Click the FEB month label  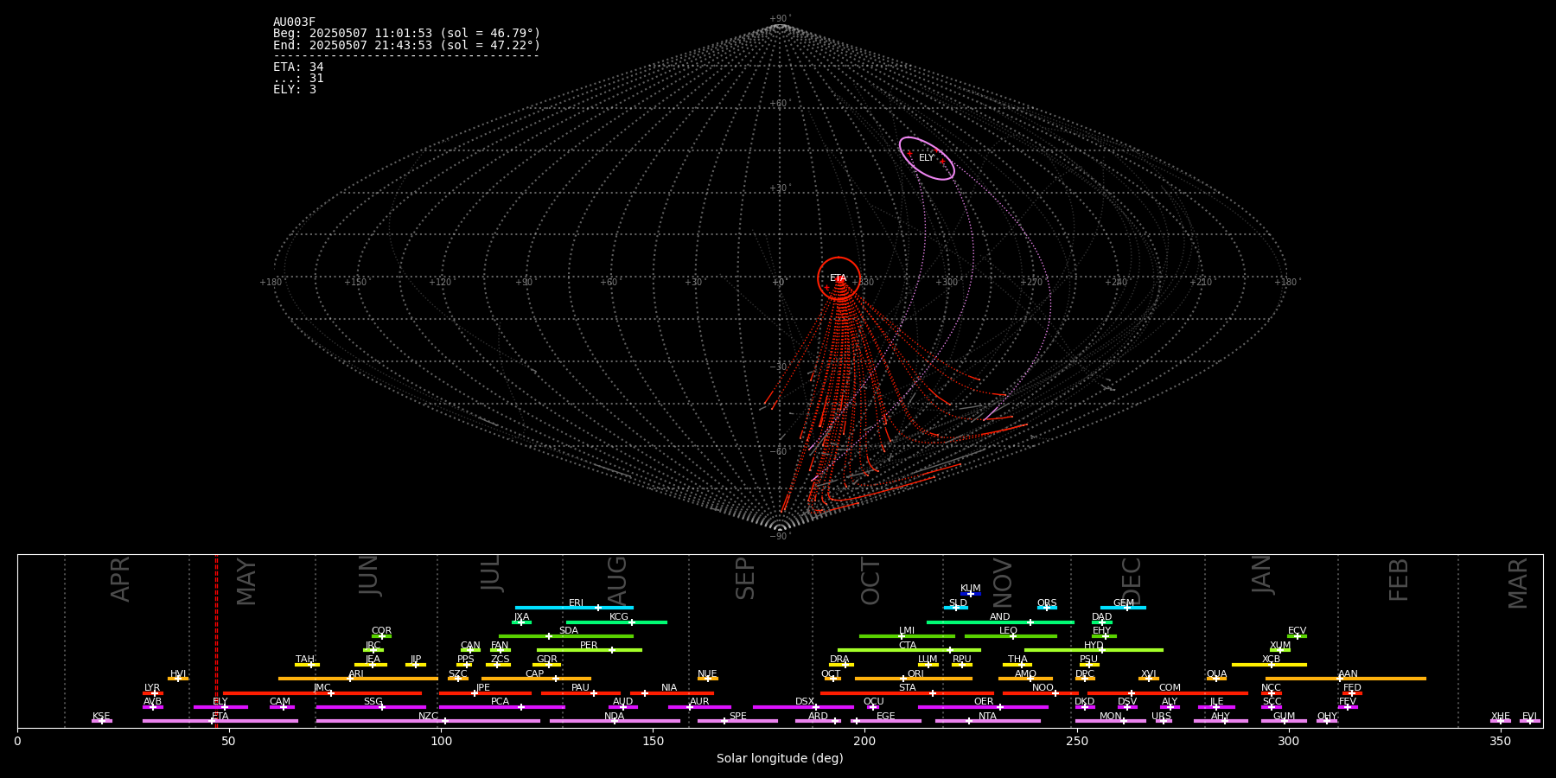1399,580
